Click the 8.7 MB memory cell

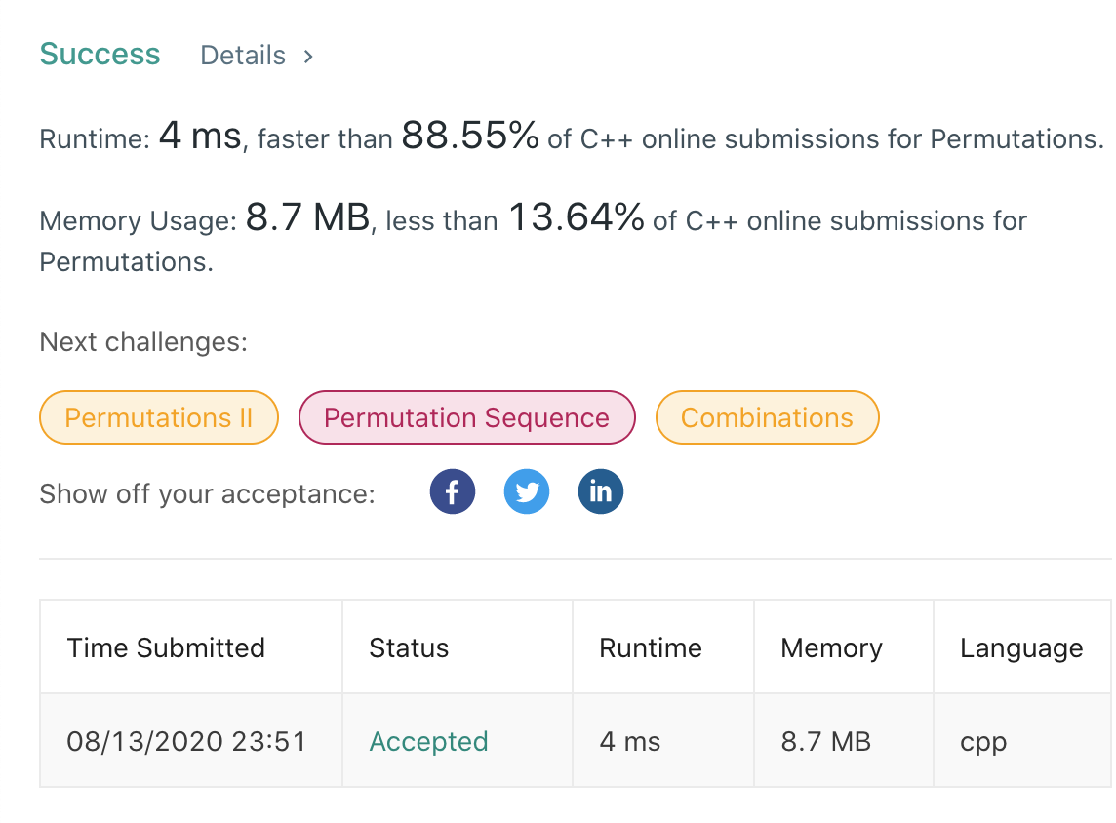[824, 742]
